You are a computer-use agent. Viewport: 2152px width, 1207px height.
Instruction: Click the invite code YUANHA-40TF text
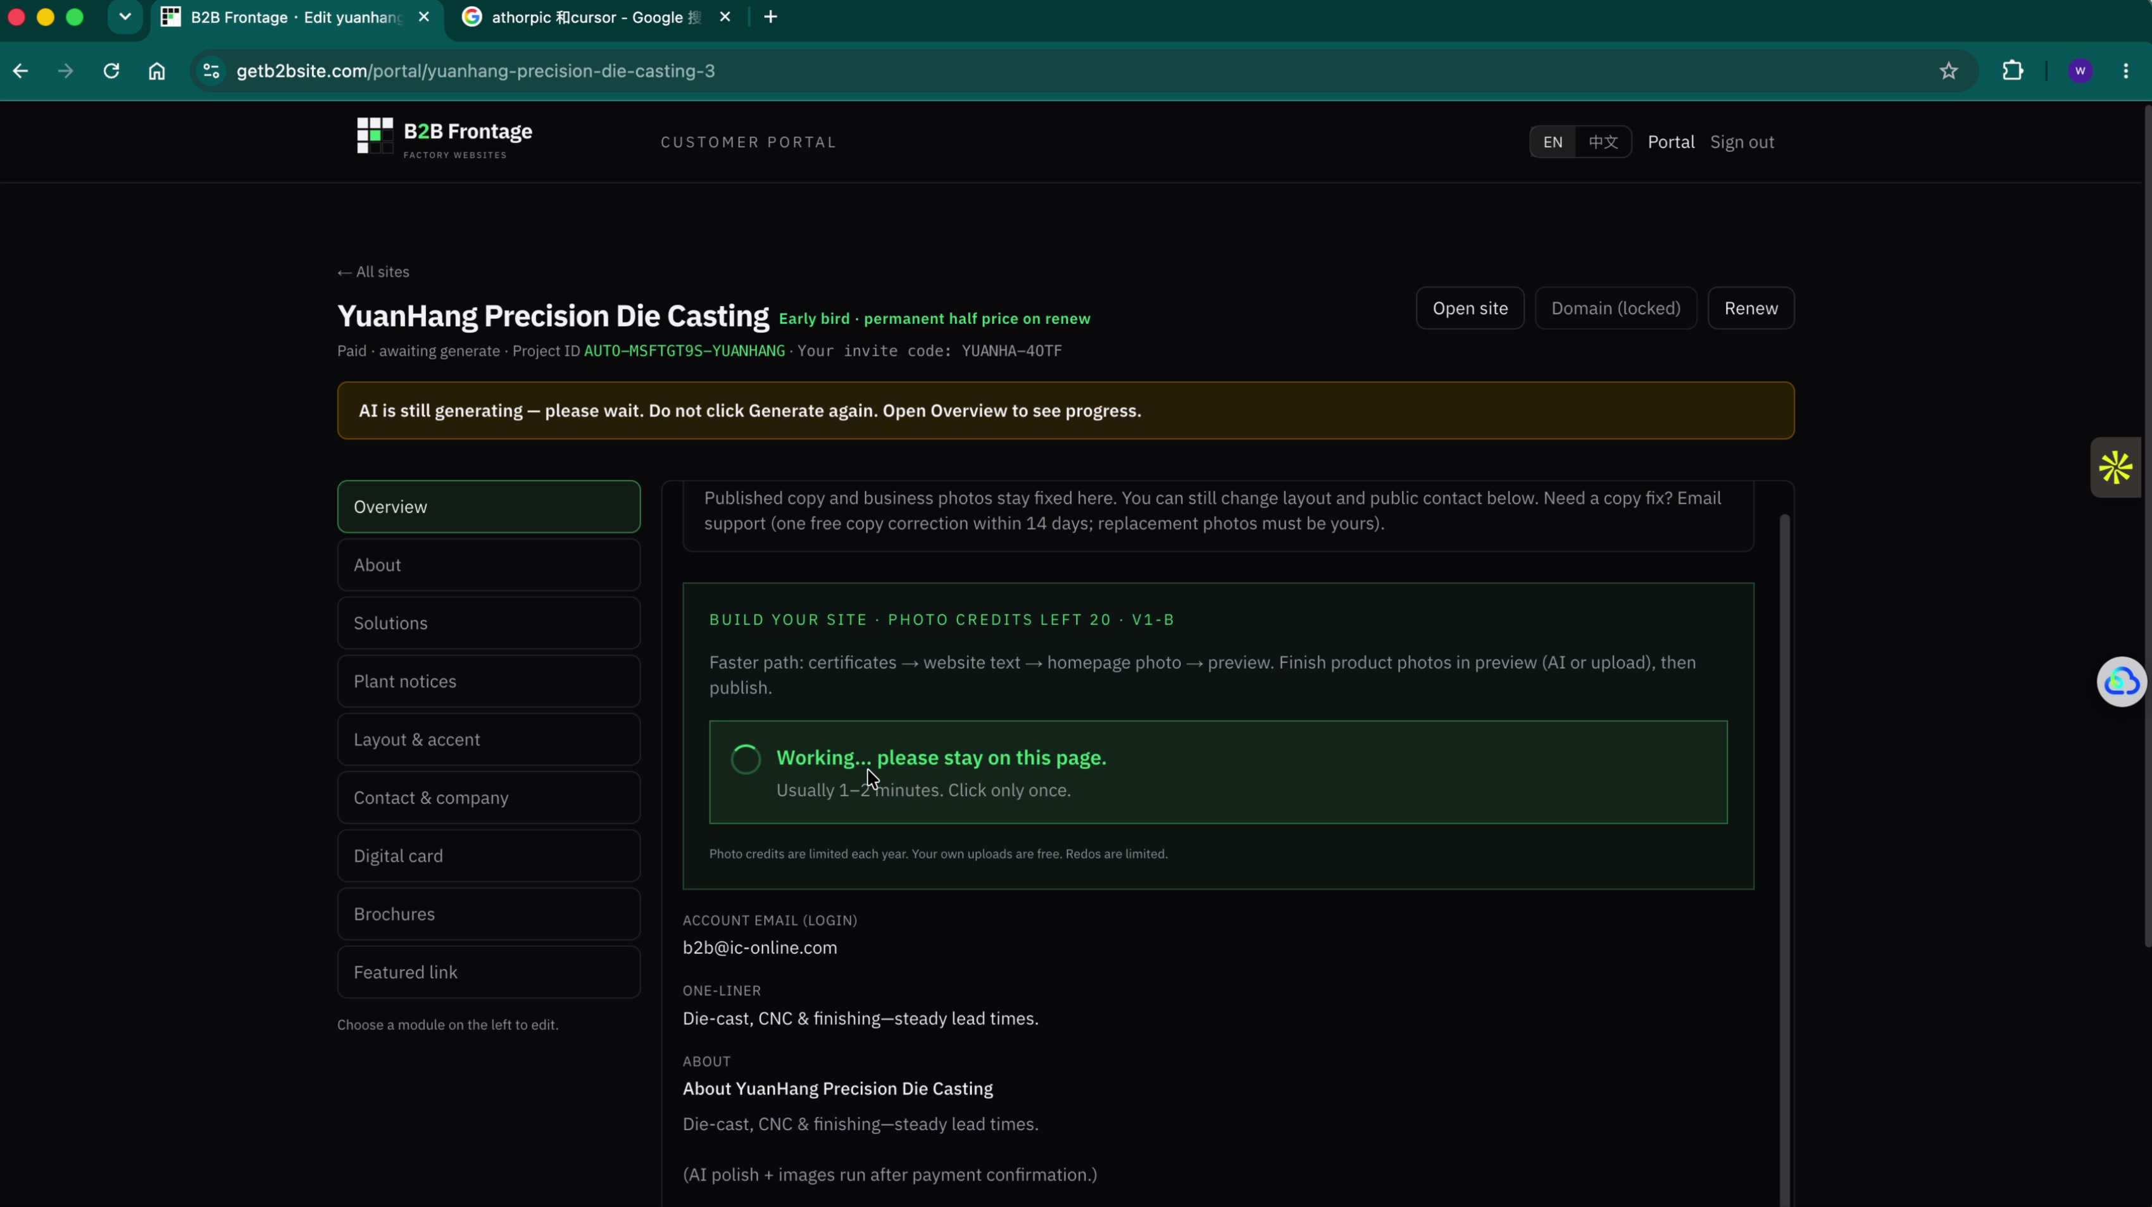pyautogui.click(x=1011, y=352)
